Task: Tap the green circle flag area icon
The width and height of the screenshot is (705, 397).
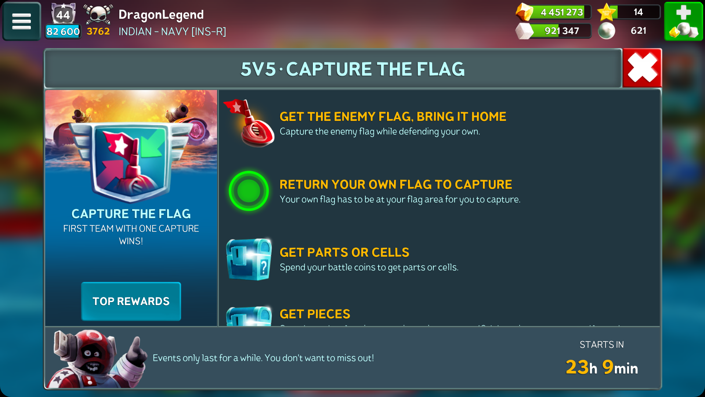Action: (x=249, y=191)
